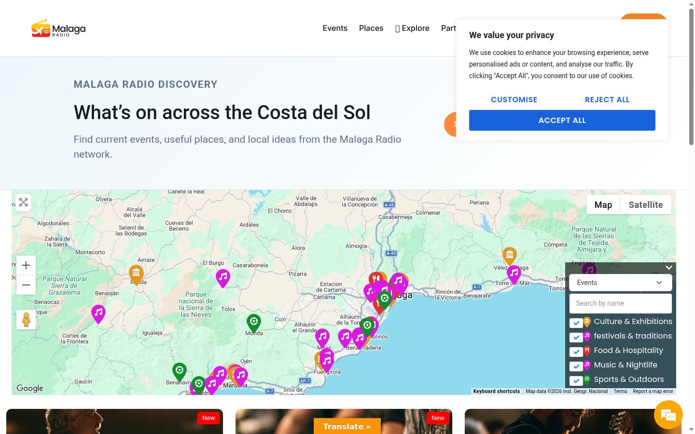Expand the Explore navigation menu
This screenshot has height=434, width=695.
[412, 28]
